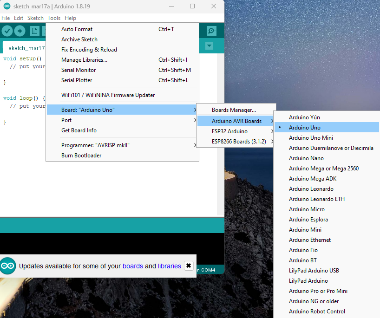
Task: Select LilyPad Arduino USB board
Action: pos(327,271)
